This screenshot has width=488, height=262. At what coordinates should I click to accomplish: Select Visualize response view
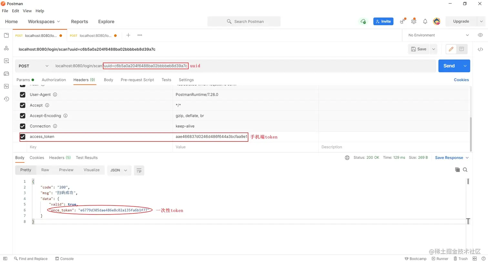(92, 170)
